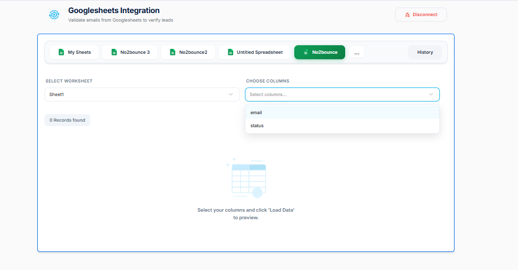Click the Googlesheets integration sync icon
Image resolution: width=518 pixels, height=270 pixels.
point(54,15)
